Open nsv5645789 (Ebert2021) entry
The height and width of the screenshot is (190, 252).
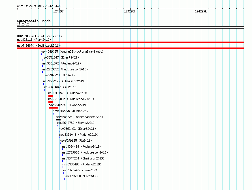pos(76,123)
